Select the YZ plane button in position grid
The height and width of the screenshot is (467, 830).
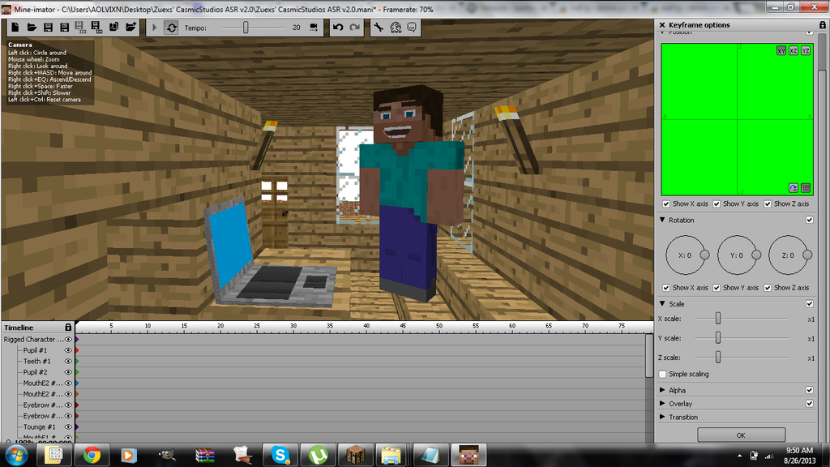806,51
